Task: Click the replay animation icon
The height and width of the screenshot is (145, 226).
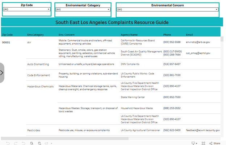Action: pos(46,143)
